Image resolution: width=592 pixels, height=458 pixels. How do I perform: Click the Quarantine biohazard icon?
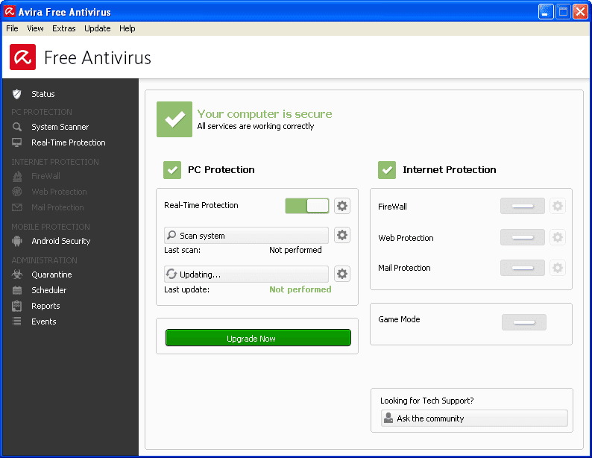(16, 275)
